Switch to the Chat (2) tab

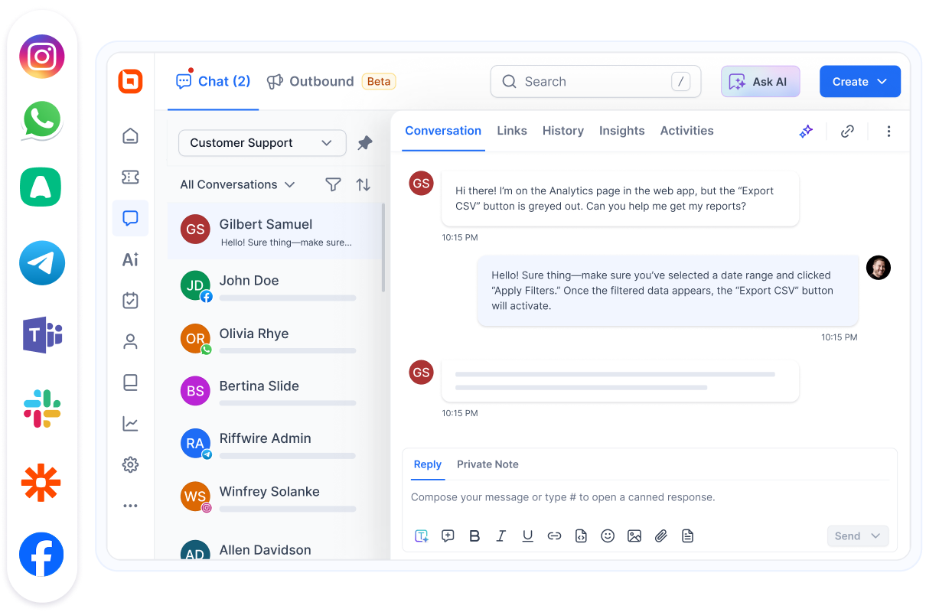tap(213, 81)
